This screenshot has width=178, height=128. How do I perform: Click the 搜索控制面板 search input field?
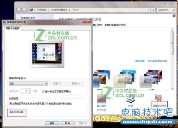point(164,10)
